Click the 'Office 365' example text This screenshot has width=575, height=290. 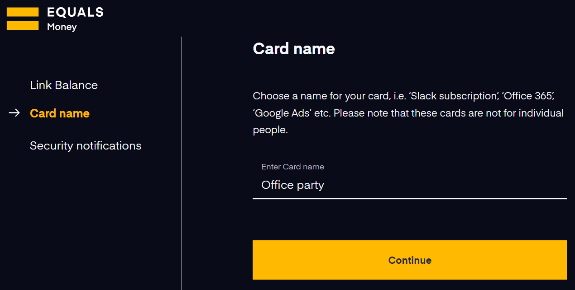[528, 96]
